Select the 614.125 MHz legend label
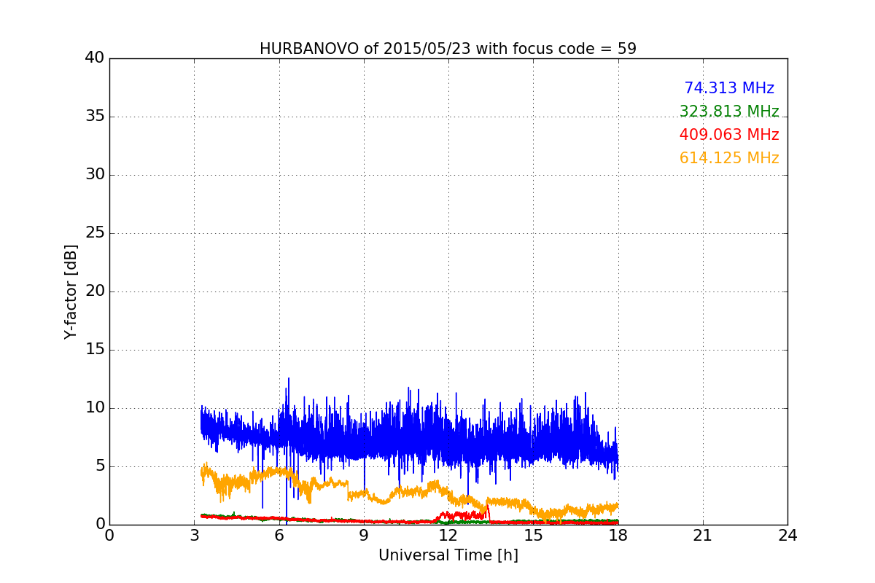This screenshot has width=875, height=583. coord(729,158)
